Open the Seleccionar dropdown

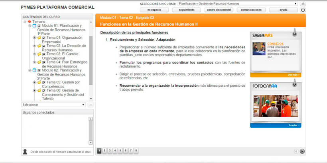53,105
